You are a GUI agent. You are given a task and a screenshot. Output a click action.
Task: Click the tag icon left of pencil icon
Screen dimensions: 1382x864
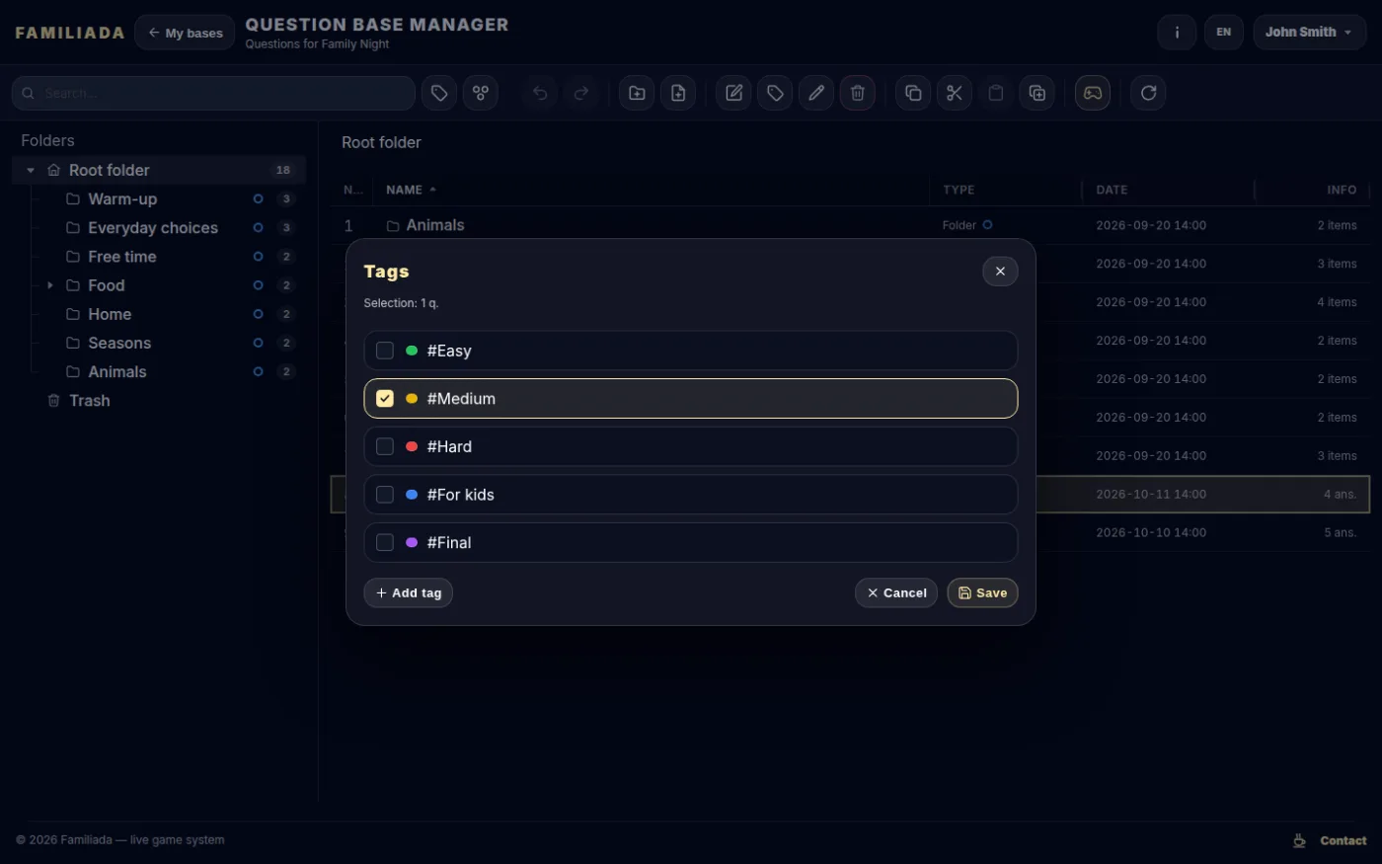click(775, 93)
